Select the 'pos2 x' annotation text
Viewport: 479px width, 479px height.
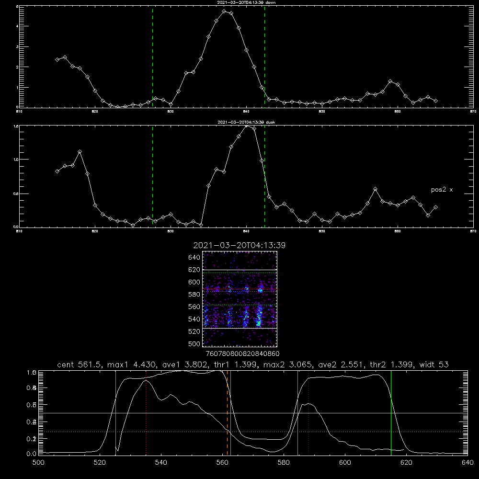coord(442,190)
